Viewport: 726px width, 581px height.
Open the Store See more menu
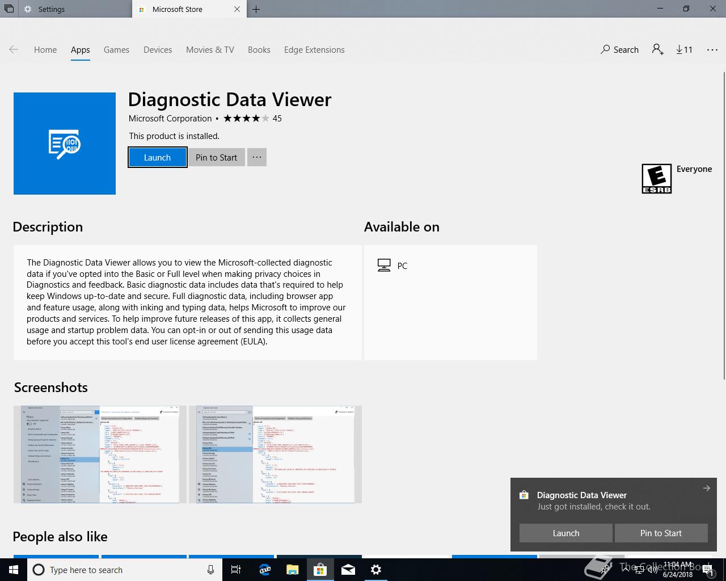(x=712, y=50)
